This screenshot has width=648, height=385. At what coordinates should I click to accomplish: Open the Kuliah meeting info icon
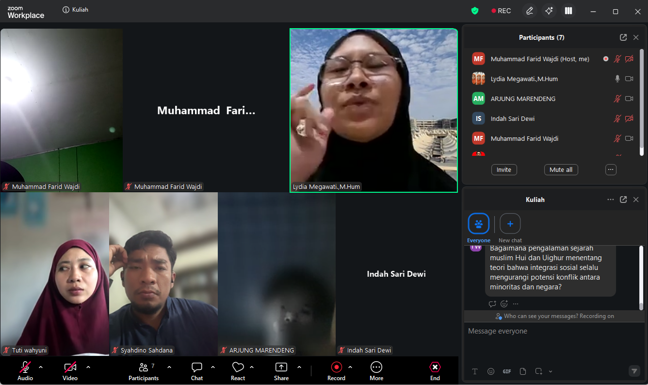66,10
